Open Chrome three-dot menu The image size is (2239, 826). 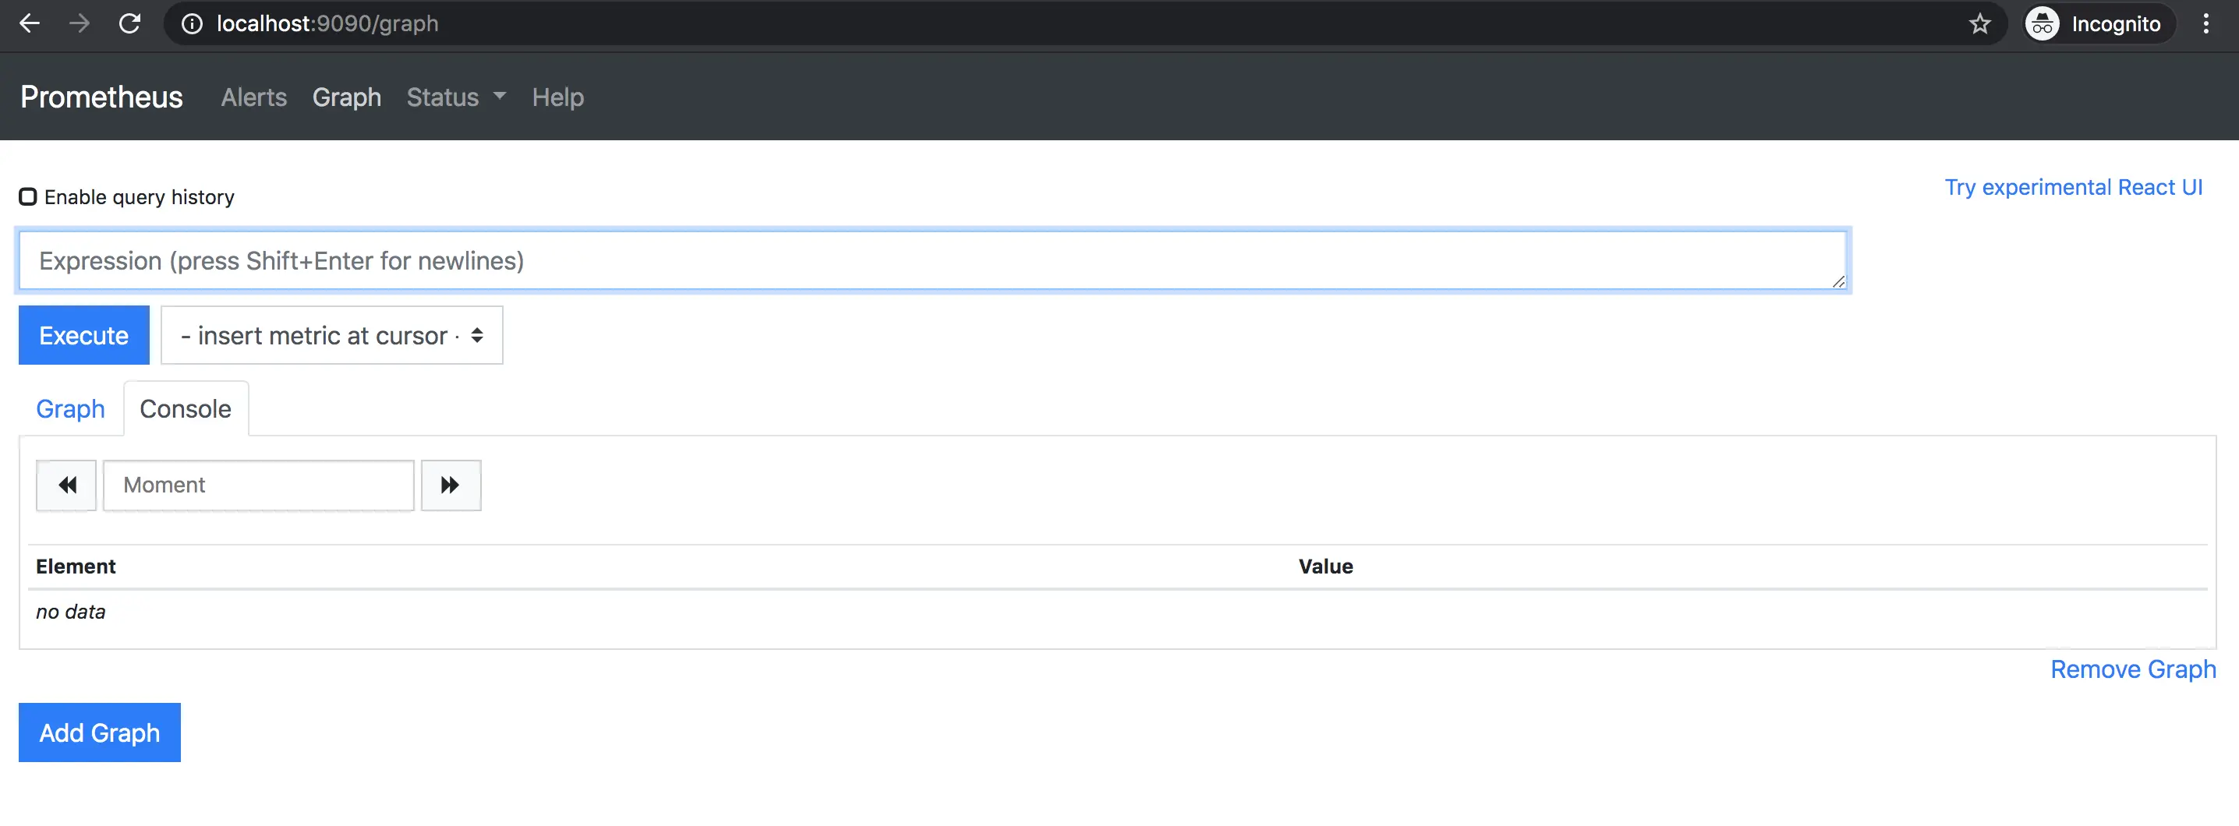2205,23
